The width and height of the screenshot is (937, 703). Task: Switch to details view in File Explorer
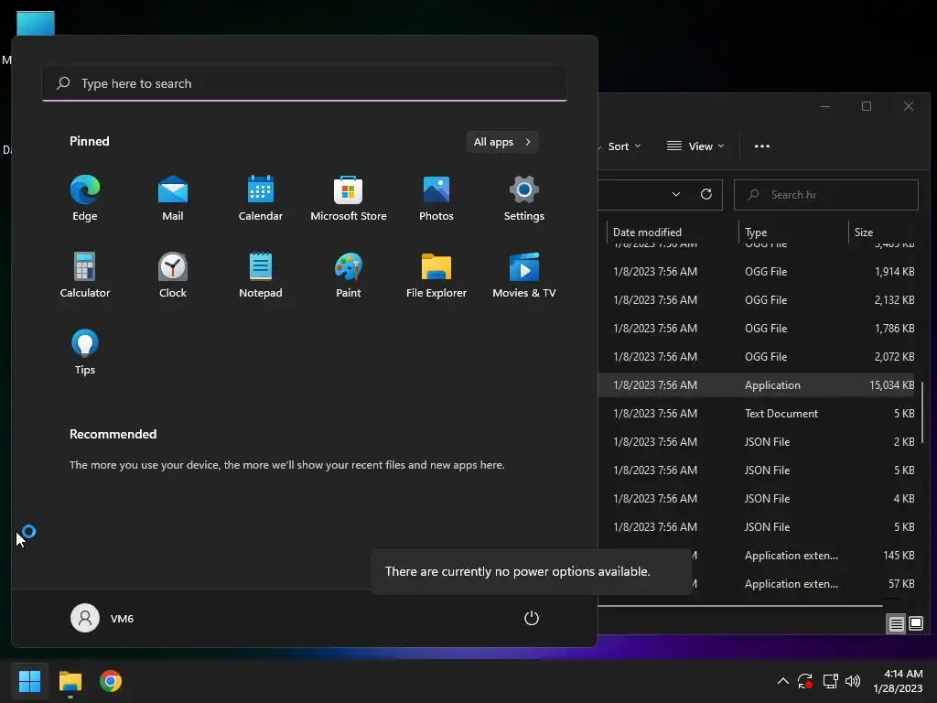[x=897, y=624]
